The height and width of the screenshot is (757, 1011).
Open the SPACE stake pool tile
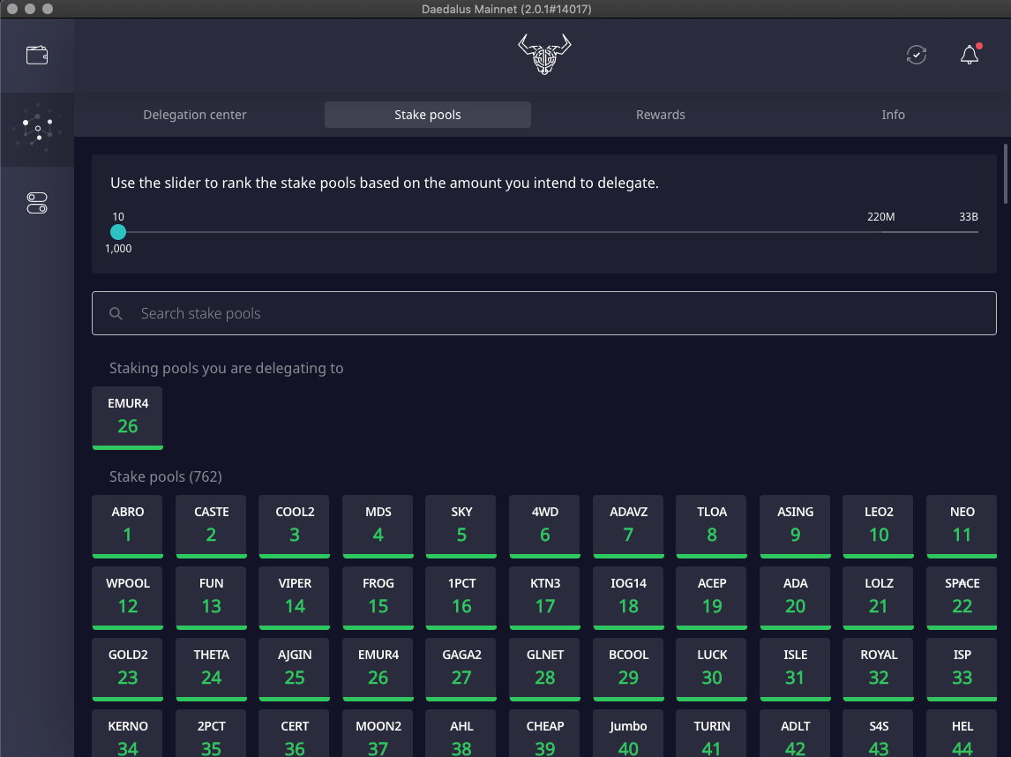click(962, 597)
